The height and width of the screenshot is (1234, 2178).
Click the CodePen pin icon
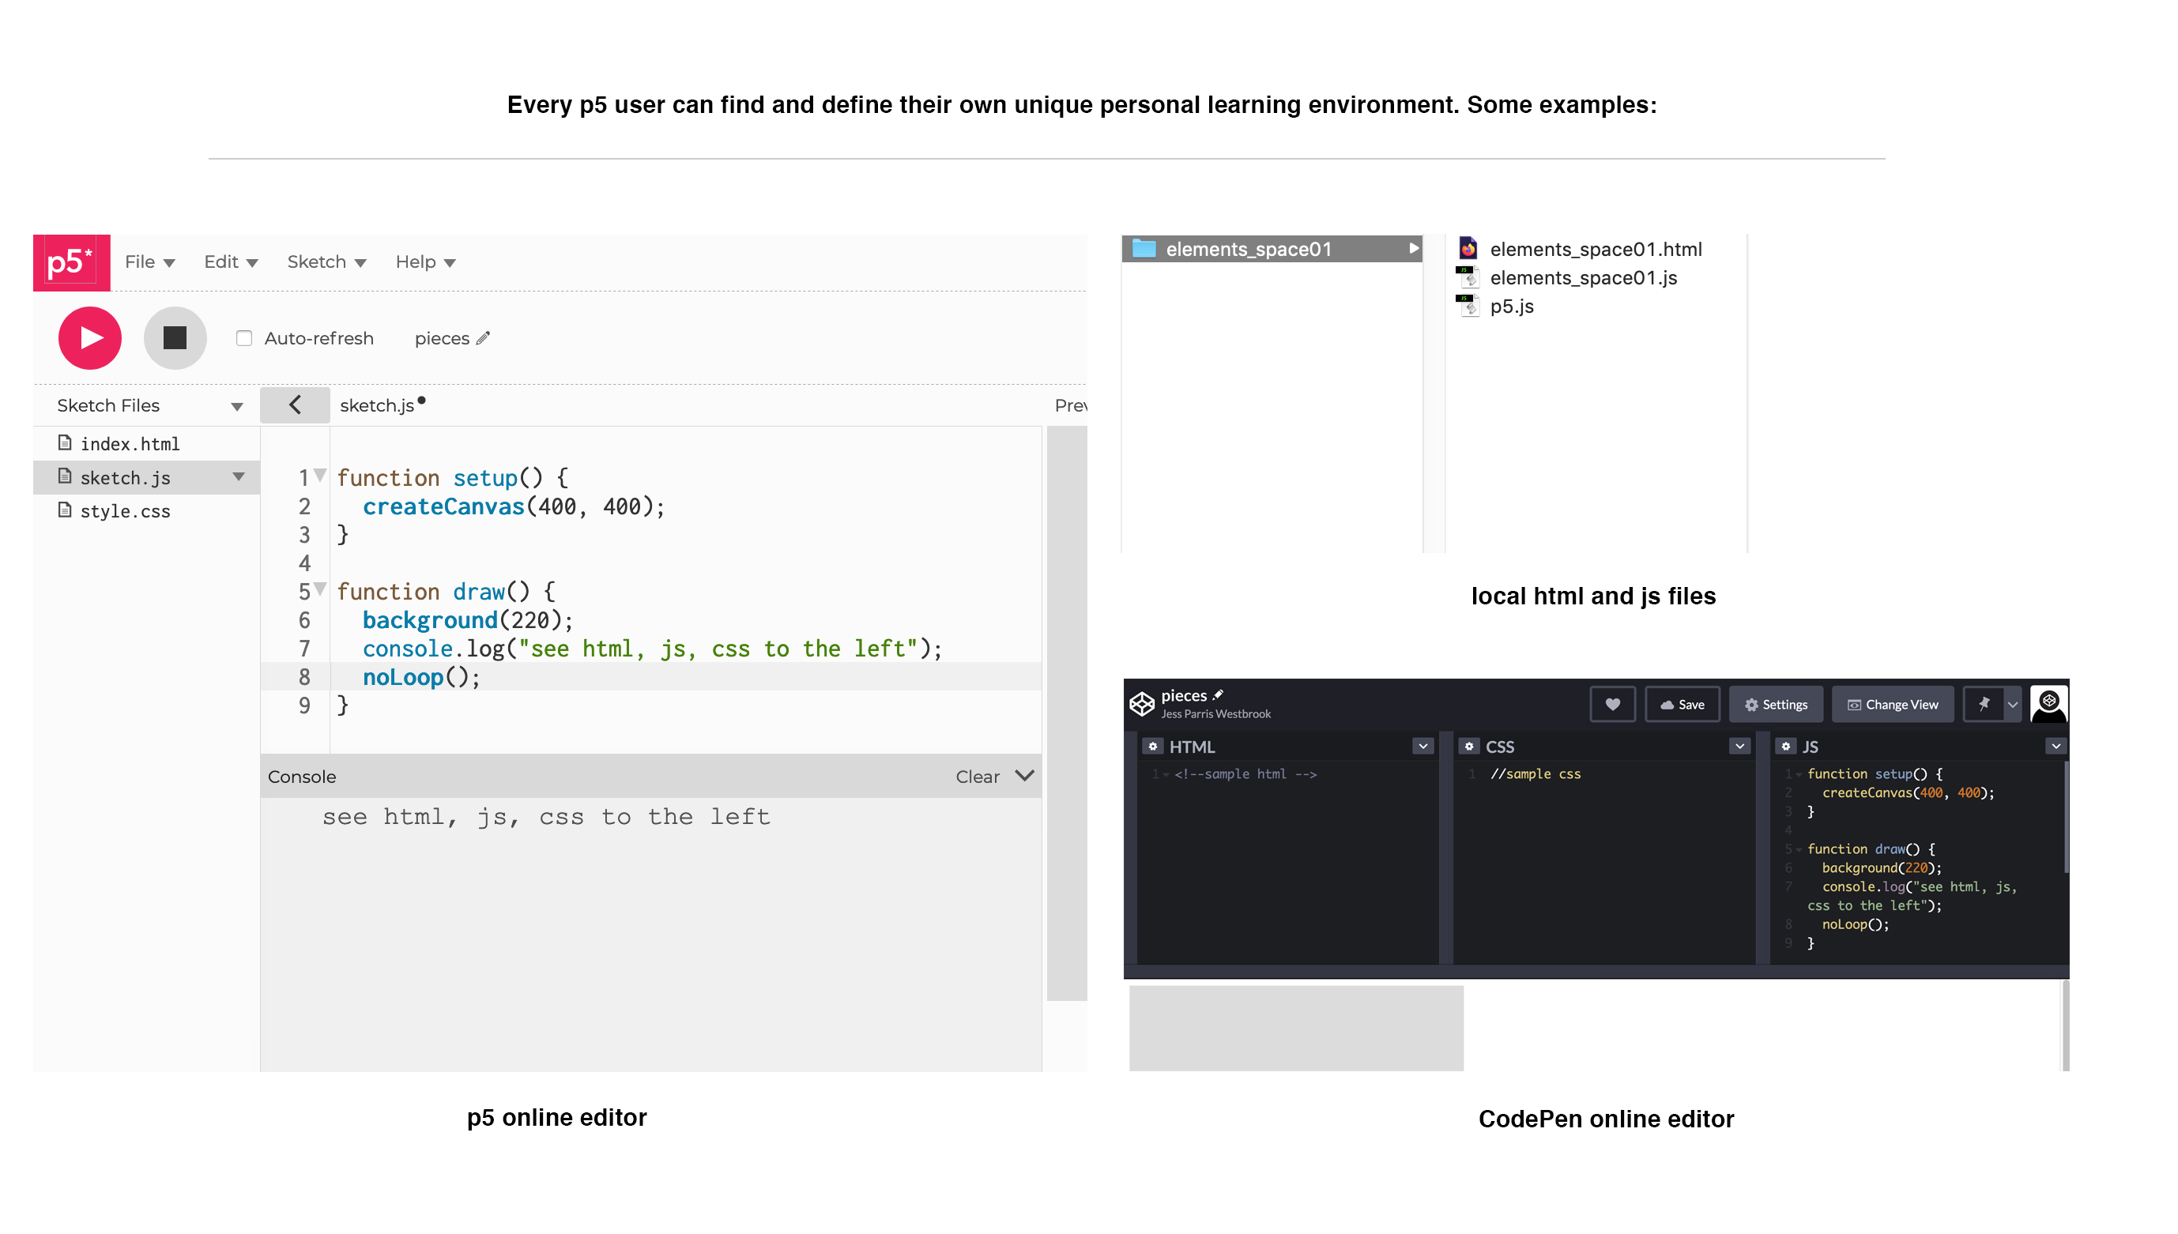tap(1982, 703)
